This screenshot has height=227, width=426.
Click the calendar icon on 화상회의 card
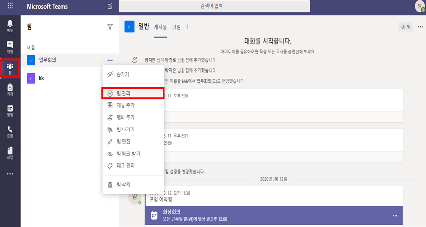154,215
